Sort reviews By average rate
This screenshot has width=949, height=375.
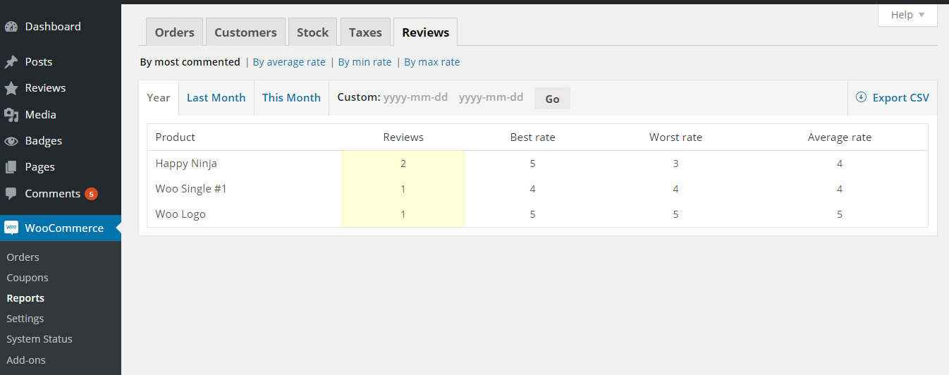(289, 62)
